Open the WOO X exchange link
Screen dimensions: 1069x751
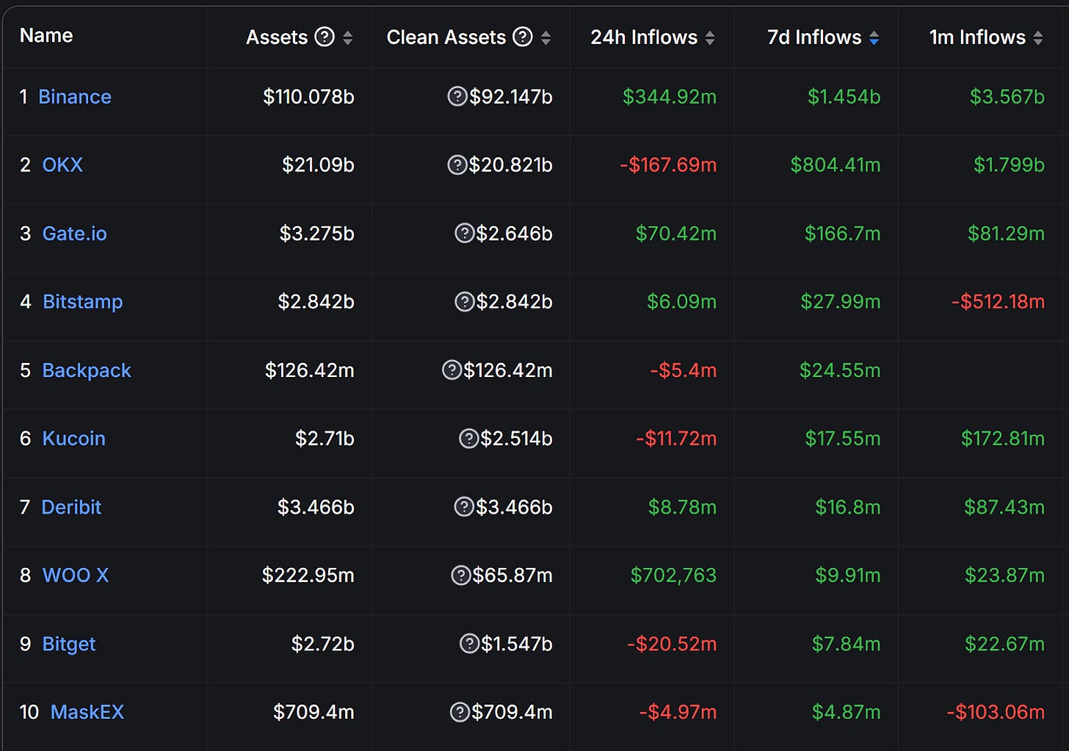[76, 575]
